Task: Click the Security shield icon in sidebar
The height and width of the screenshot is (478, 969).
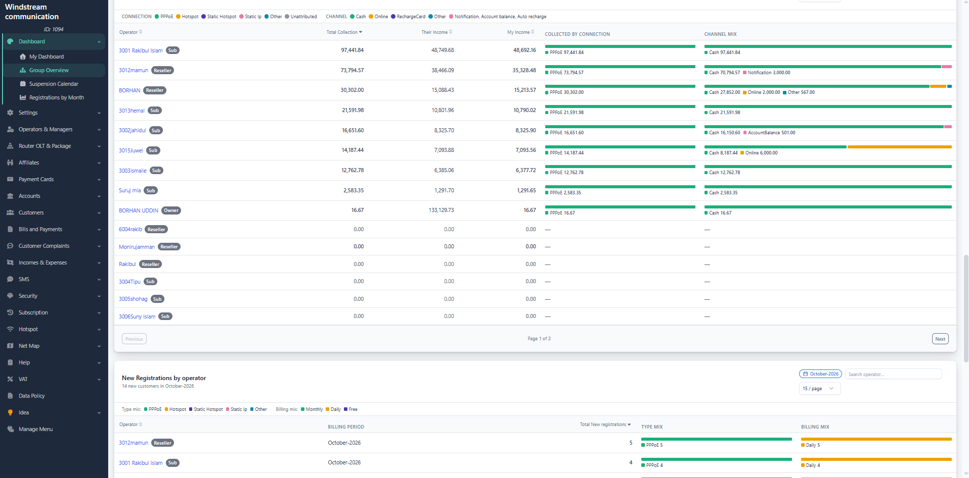Action: 10,296
